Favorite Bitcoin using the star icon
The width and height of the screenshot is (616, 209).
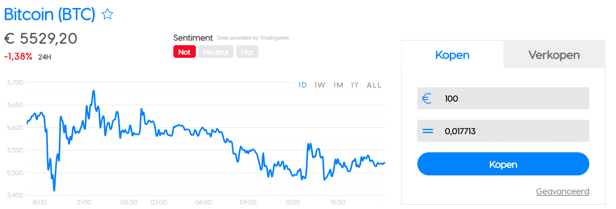pos(108,14)
